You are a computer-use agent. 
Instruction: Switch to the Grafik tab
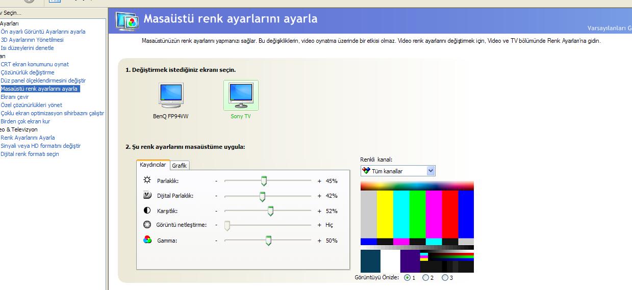(x=180, y=166)
